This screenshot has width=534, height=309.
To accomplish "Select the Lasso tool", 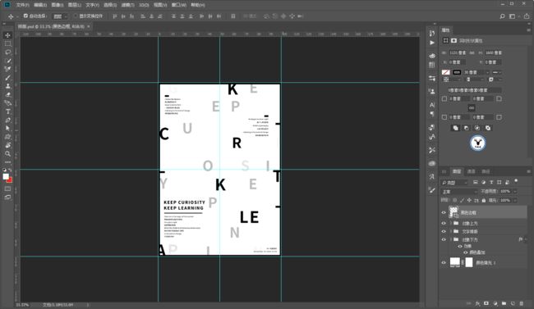I will coord(8,52).
